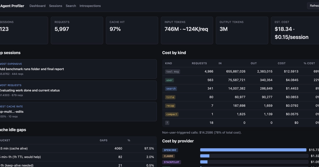Click the Output Tokens card showing 3M
The height and width of the screenshot is (167, 319).
(242, 30)
